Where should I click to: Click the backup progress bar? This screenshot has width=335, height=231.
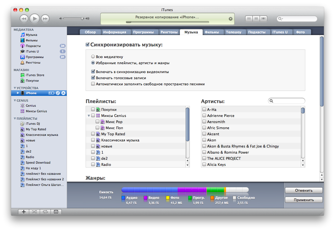[167, 22]
